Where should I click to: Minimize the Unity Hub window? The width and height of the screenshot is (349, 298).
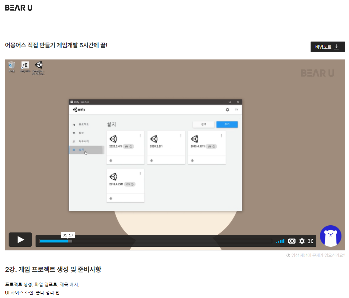(222, 102)
